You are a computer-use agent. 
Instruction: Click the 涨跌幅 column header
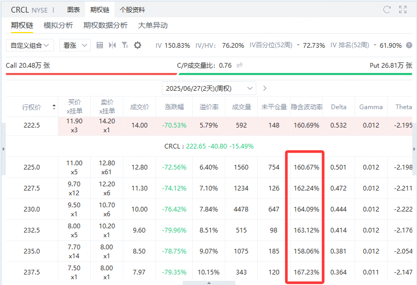point(174,107)
